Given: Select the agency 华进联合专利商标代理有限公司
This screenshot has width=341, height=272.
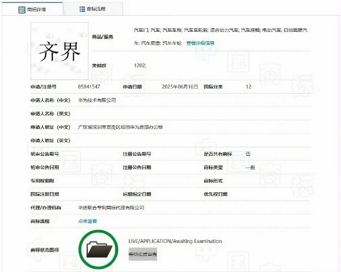Looking at the screenshot, I should pyautogui.click(x=111, y=208).
